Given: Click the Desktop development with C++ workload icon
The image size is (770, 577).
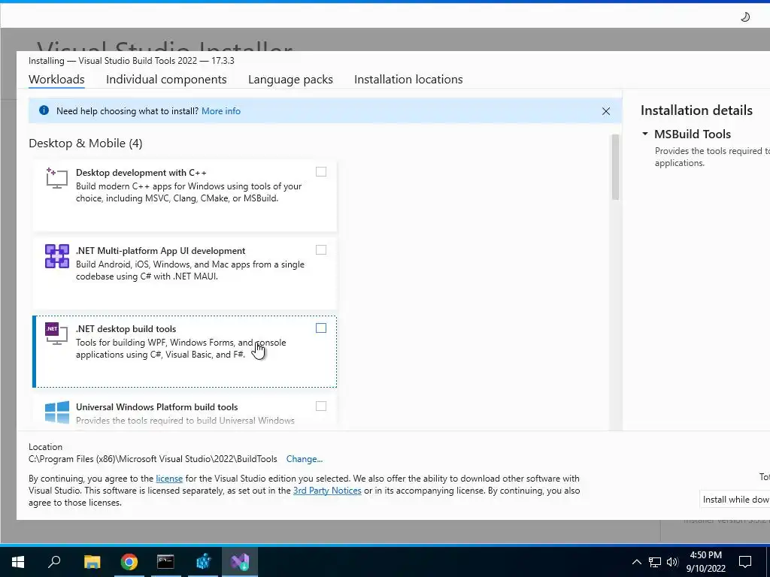Looking at the screenshot, I should (x=57, y=178).
